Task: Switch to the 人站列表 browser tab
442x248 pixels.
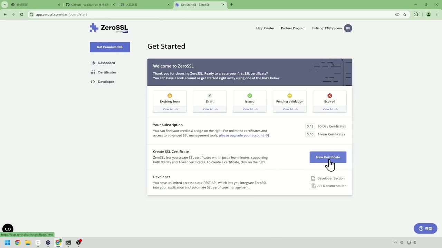Action: click(139, 4)
